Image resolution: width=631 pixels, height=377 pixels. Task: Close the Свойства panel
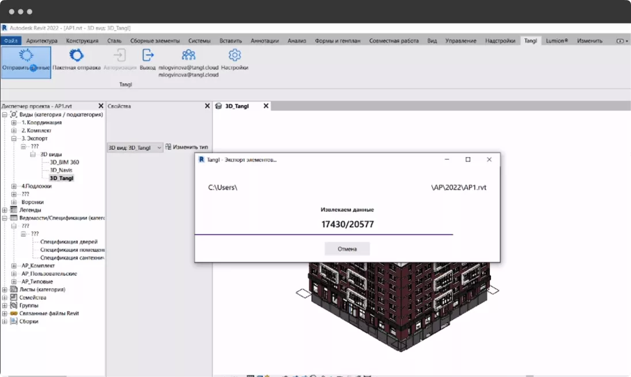pos(207,106)
